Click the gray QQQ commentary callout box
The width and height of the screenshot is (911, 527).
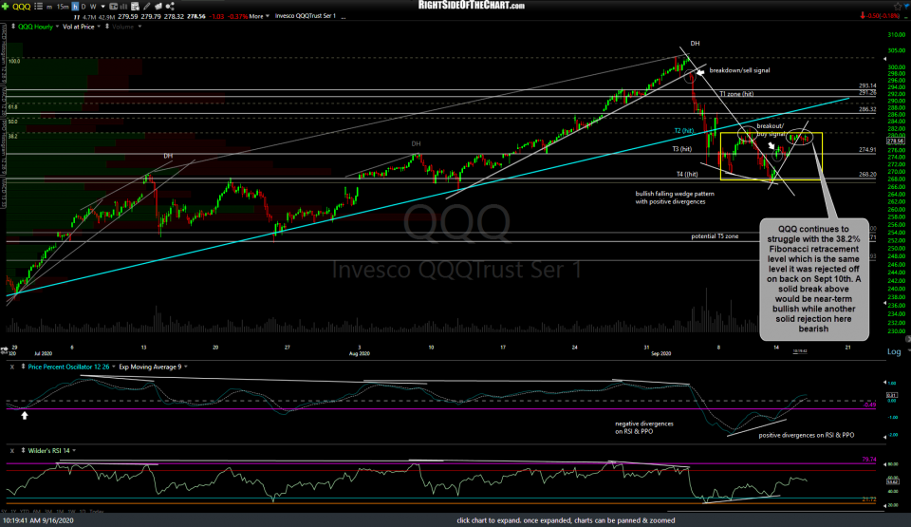click(814, 279)
